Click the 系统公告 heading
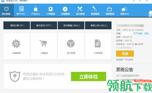This screenshot has width=152, height=93. pos(125,70)
